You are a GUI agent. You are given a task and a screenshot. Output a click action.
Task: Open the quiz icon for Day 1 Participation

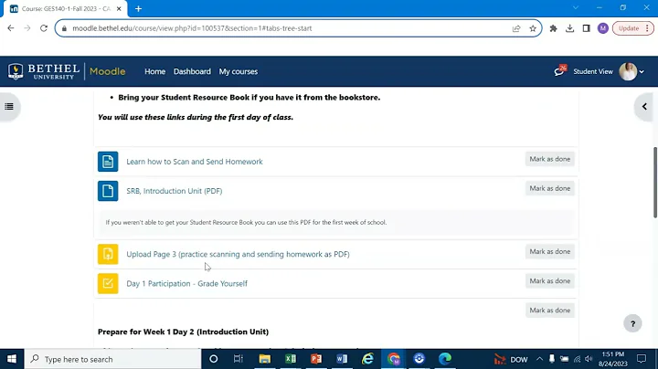point(108,283)
